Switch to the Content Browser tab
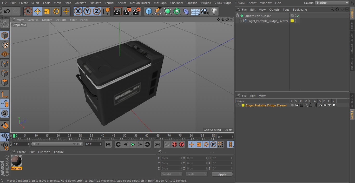The height and width of the screenshot is (183, 355). (352, 43)
